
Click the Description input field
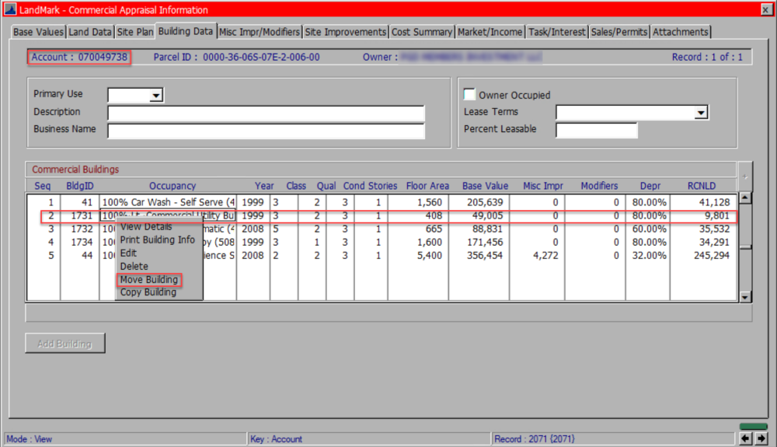point(266,113)
